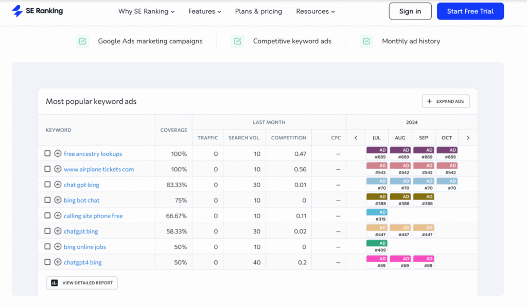Viewport: 527px width, 306px height.
Task: Open www airplane tickets com keyword link
Action: (99, 169)
